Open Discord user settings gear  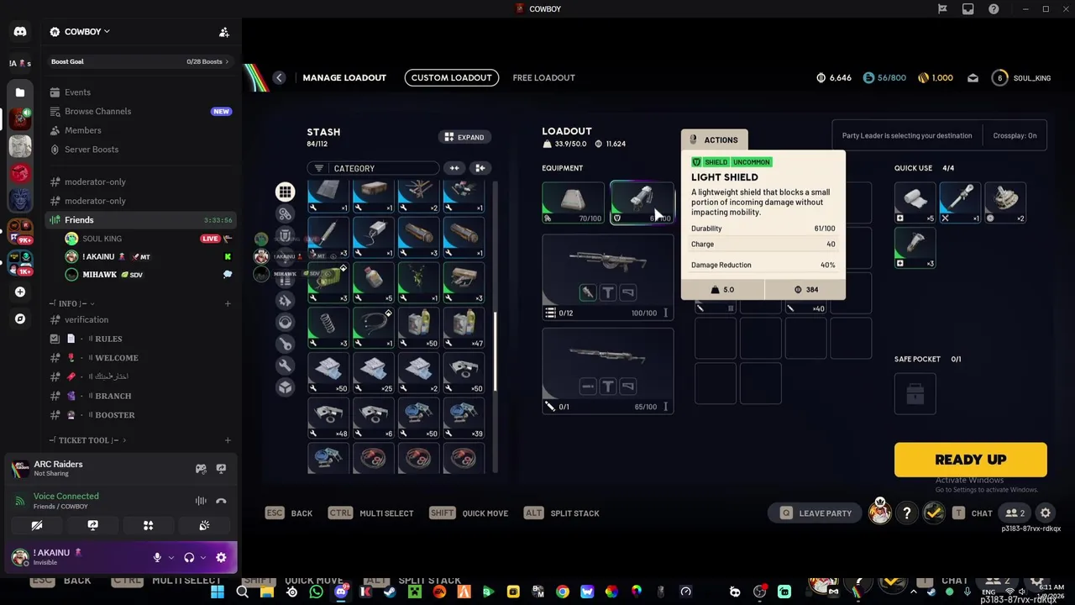221,557
